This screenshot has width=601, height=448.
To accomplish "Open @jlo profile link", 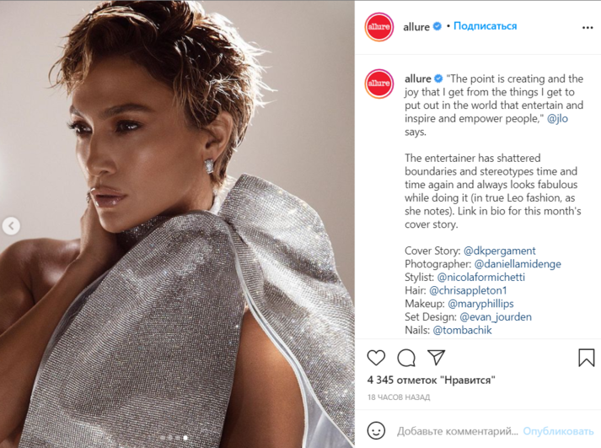I will (557, 118).
